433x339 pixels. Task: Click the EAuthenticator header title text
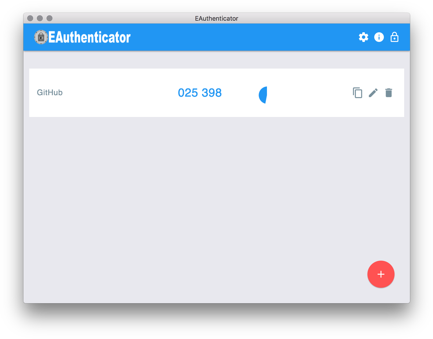89,38
